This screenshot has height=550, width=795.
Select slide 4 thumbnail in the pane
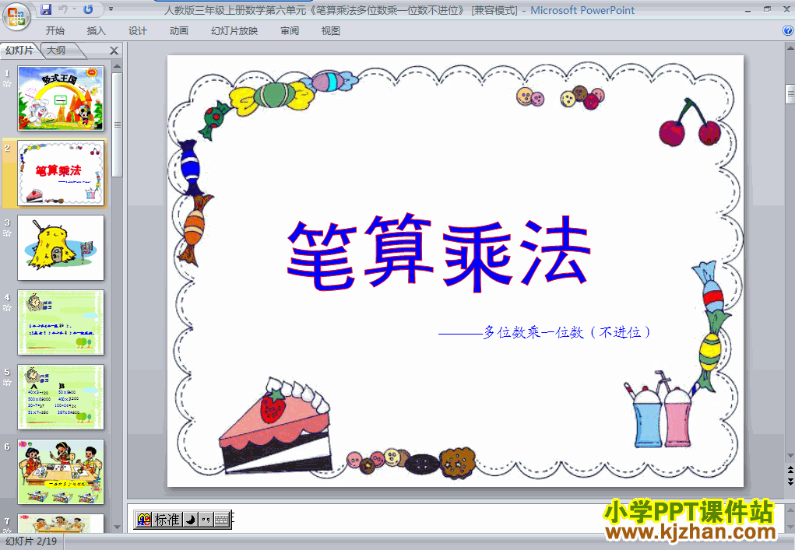coord(61,322)
